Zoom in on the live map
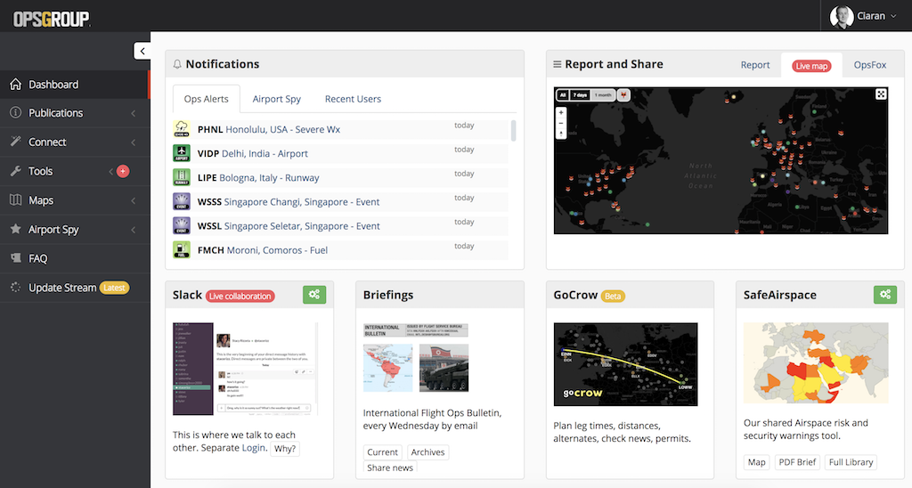Screen dimensions: 912x488 [561, 112]
